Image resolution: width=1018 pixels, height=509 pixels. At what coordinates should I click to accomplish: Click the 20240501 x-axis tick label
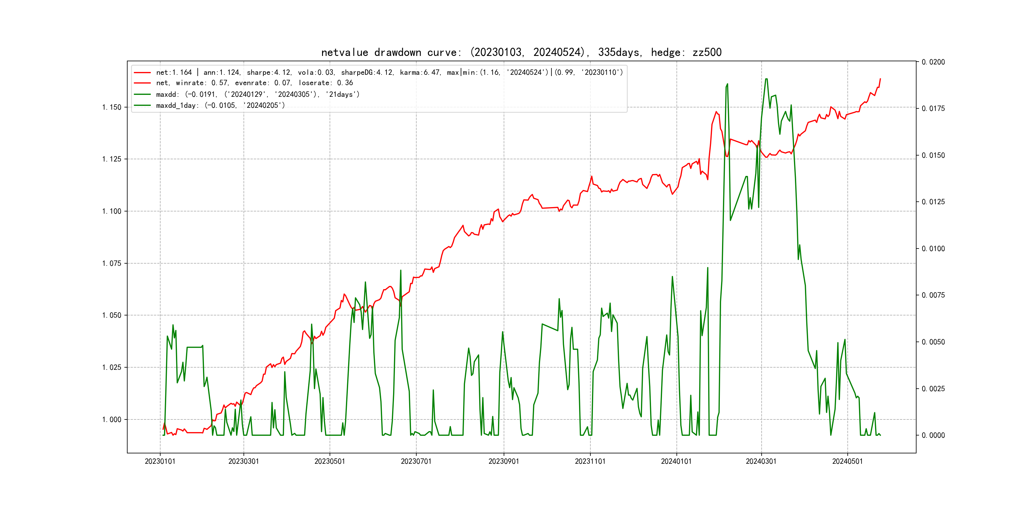click(847, 461)
